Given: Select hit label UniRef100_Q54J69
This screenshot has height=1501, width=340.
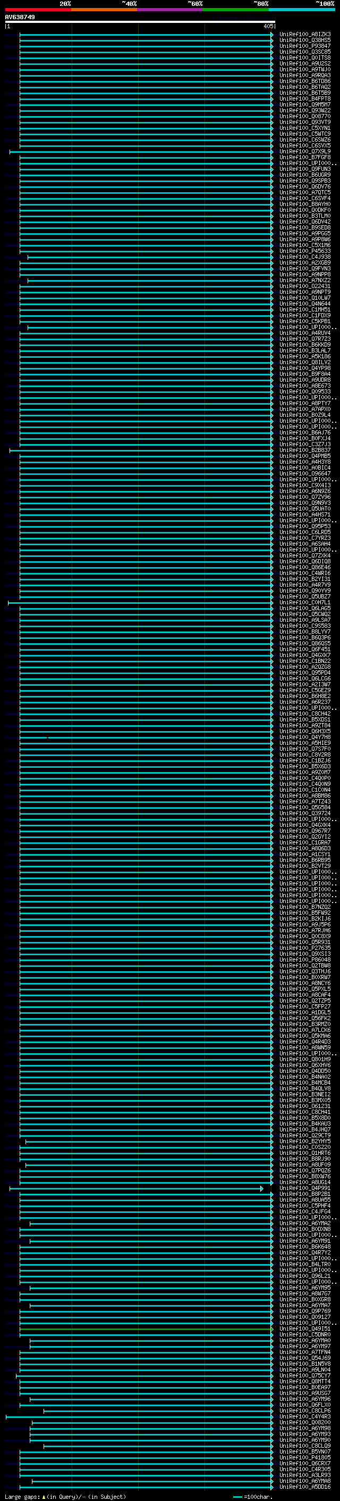Looking at the screenshot, I should 305,1358.
